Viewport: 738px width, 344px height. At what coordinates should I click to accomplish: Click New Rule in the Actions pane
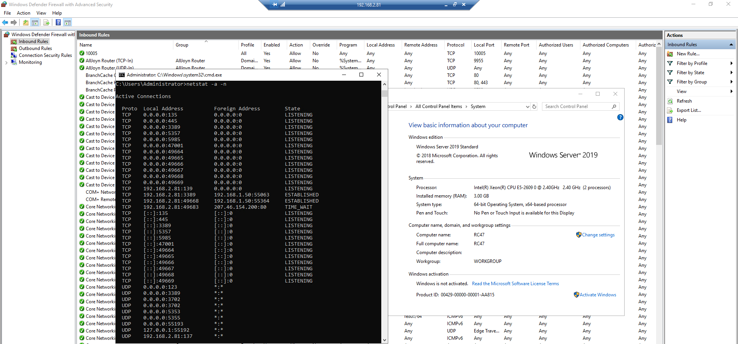(x=688, y=54)
